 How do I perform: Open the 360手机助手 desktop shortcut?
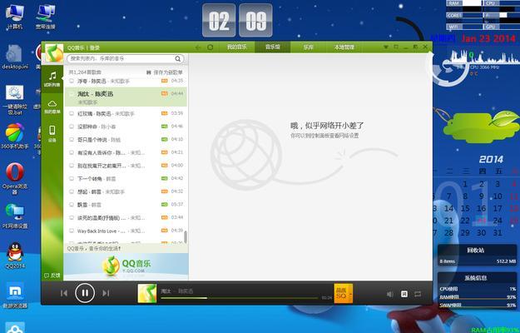15,136
